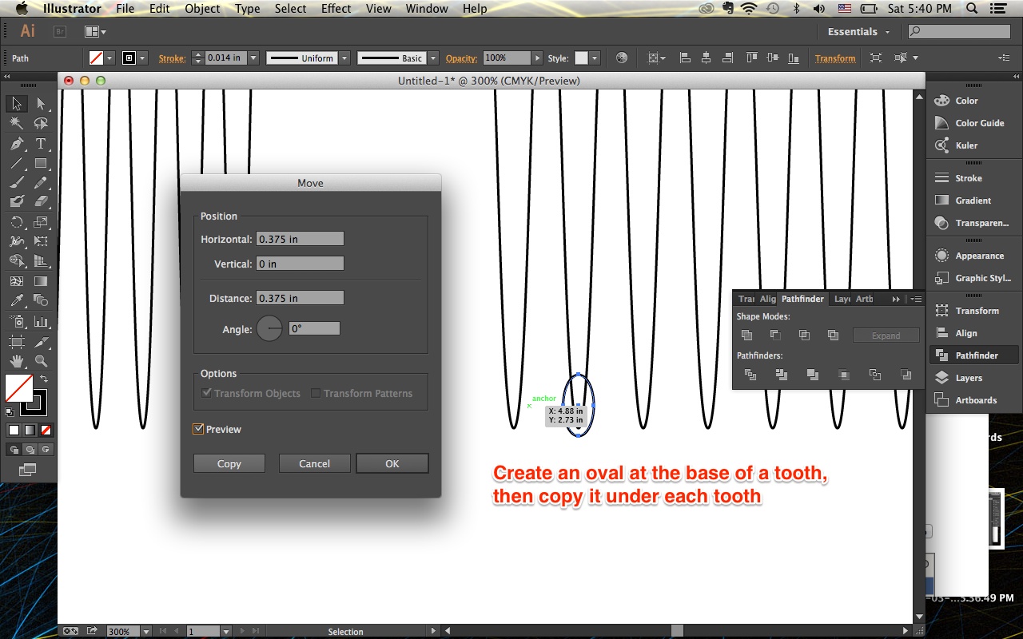This screenshot has height=639, width=1023.
Task: Switch to the Layers tab in floating panel
Action: pos(842,299)
